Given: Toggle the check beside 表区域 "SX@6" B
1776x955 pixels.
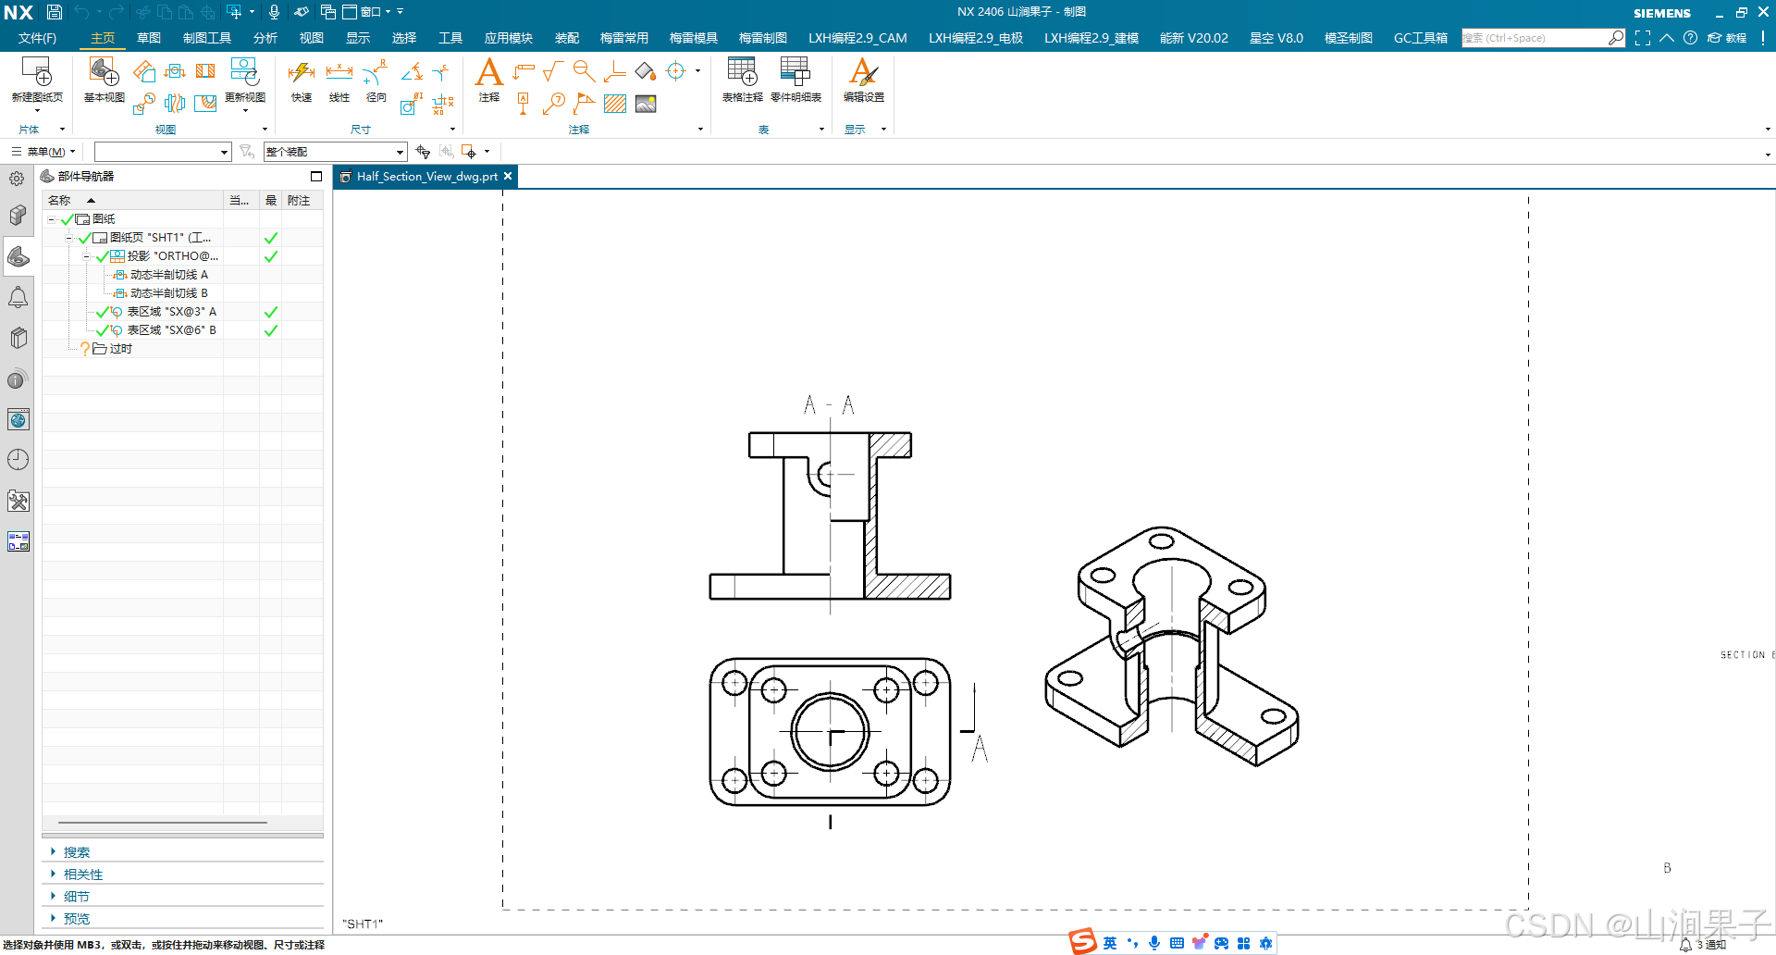Looking at the screenshot, I should tap(102, 330).
